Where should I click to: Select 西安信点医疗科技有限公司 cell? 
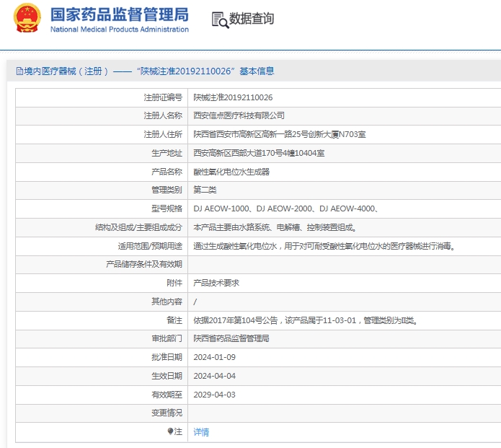(239, 115)
